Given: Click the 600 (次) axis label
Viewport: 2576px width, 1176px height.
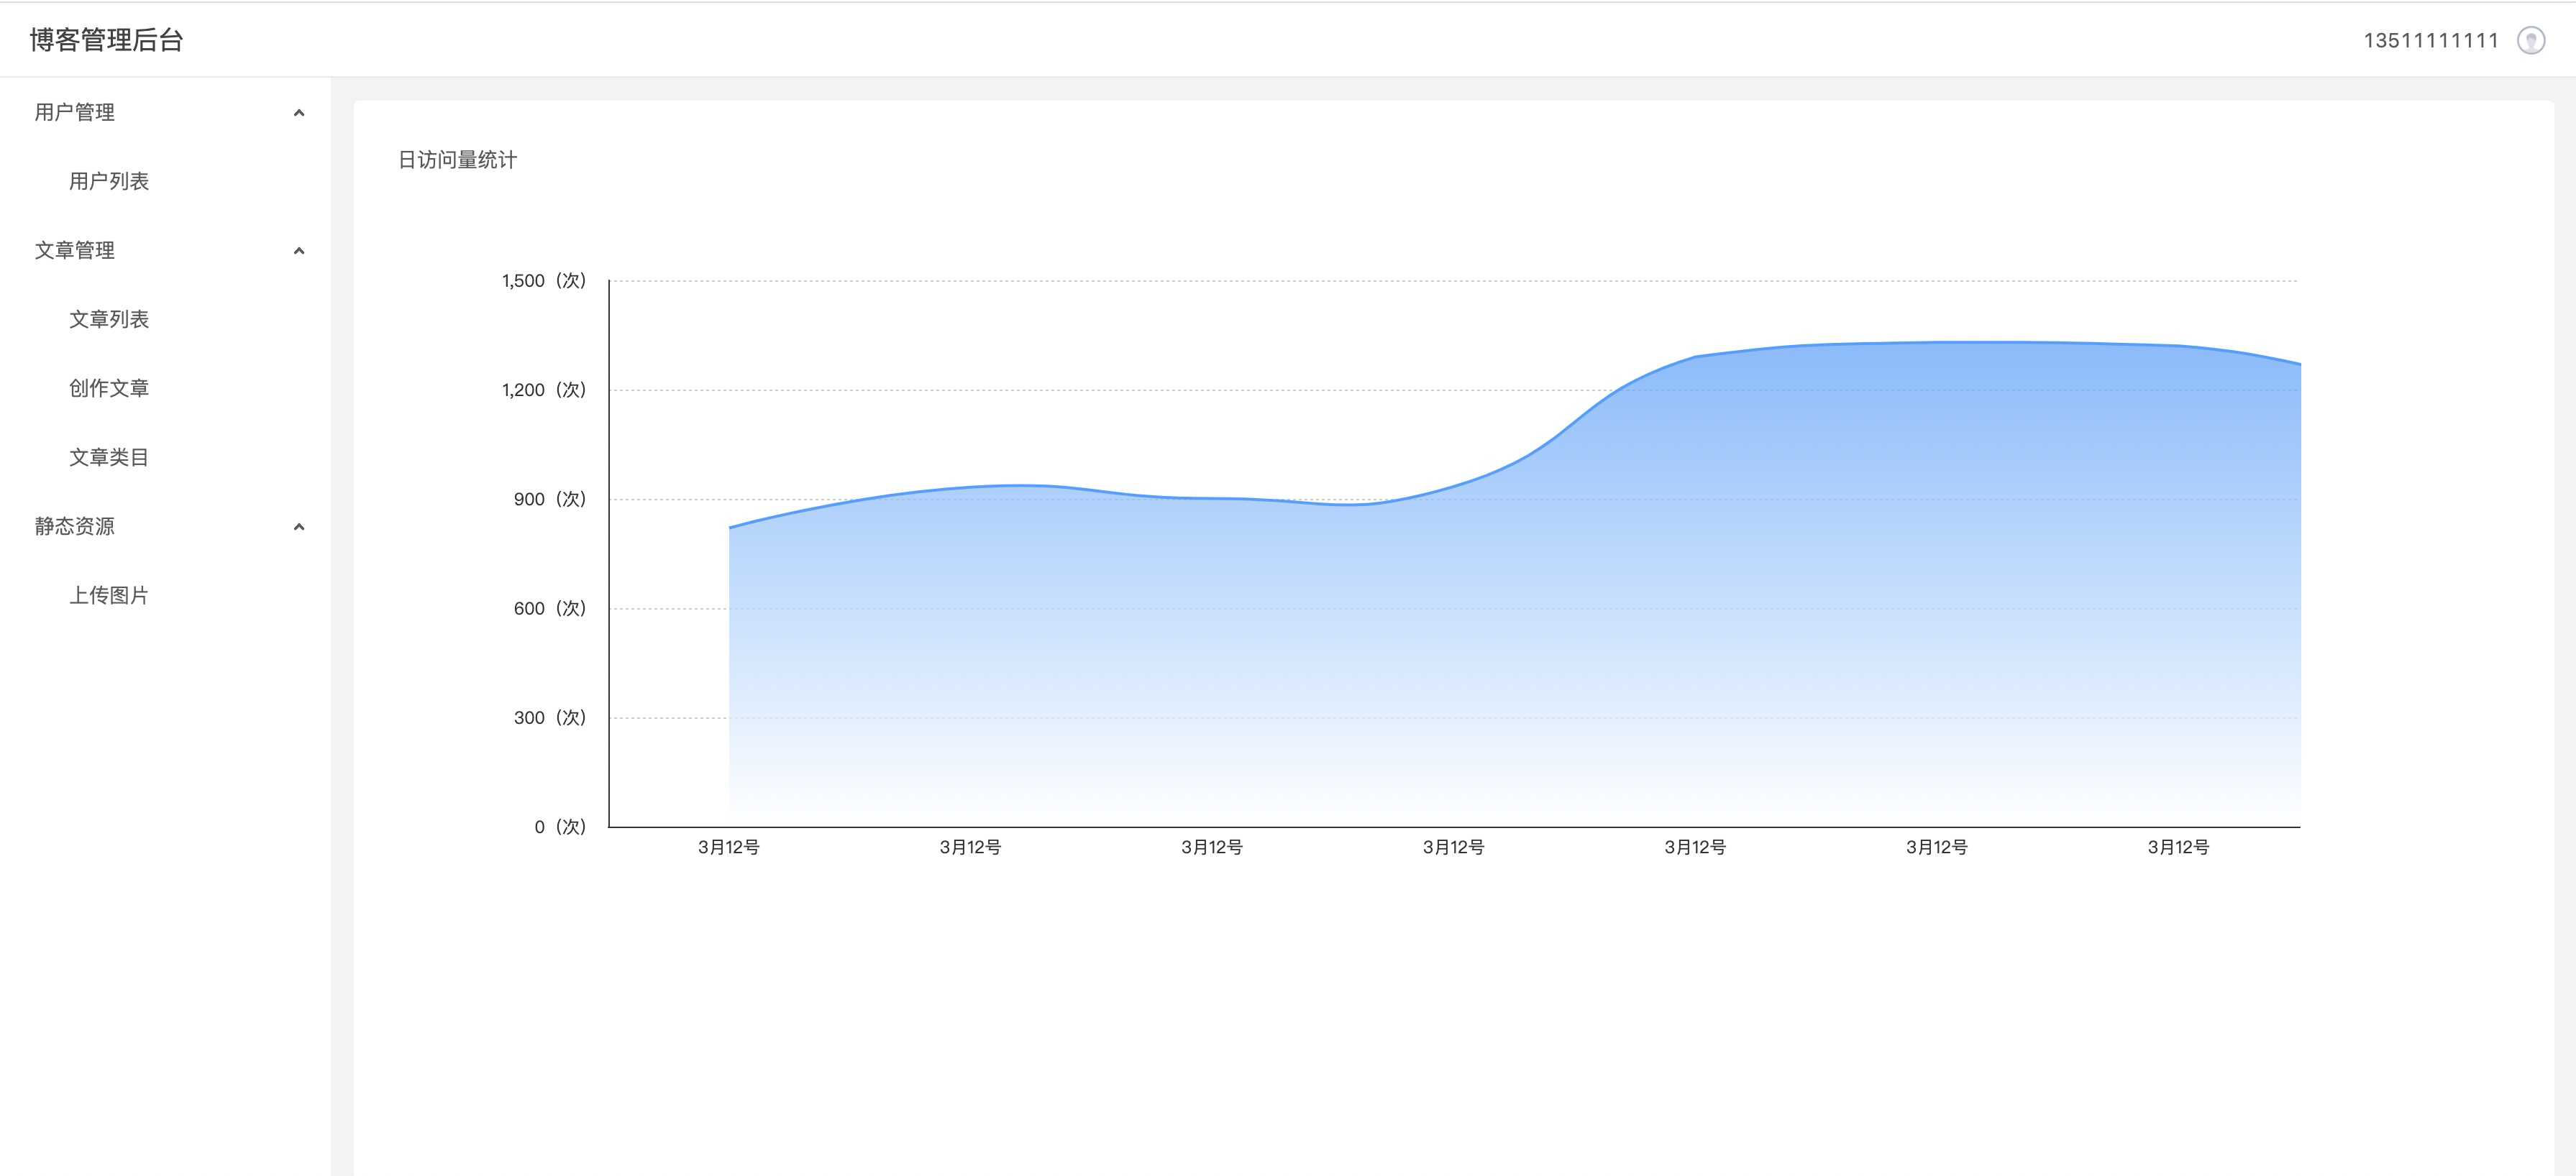Looking at the screenshot, I should 550,607.
